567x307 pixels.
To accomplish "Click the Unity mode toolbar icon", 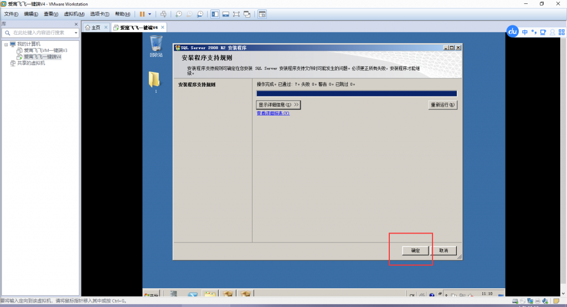I will tap(247, 14).
